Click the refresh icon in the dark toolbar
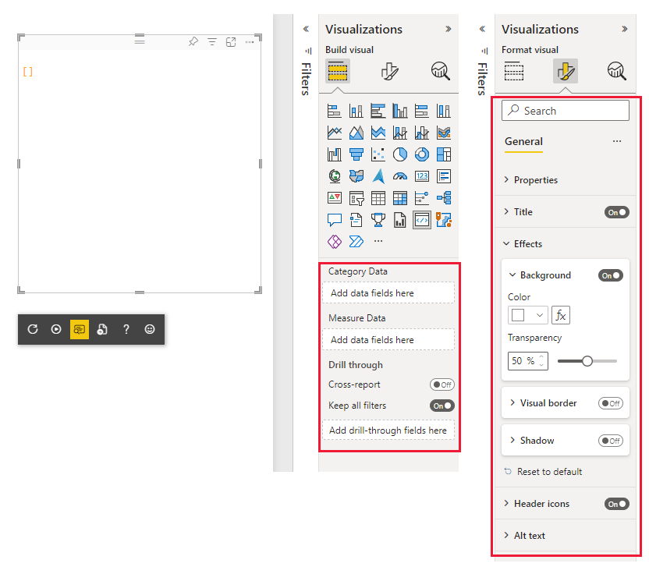 tap(32, 329)
